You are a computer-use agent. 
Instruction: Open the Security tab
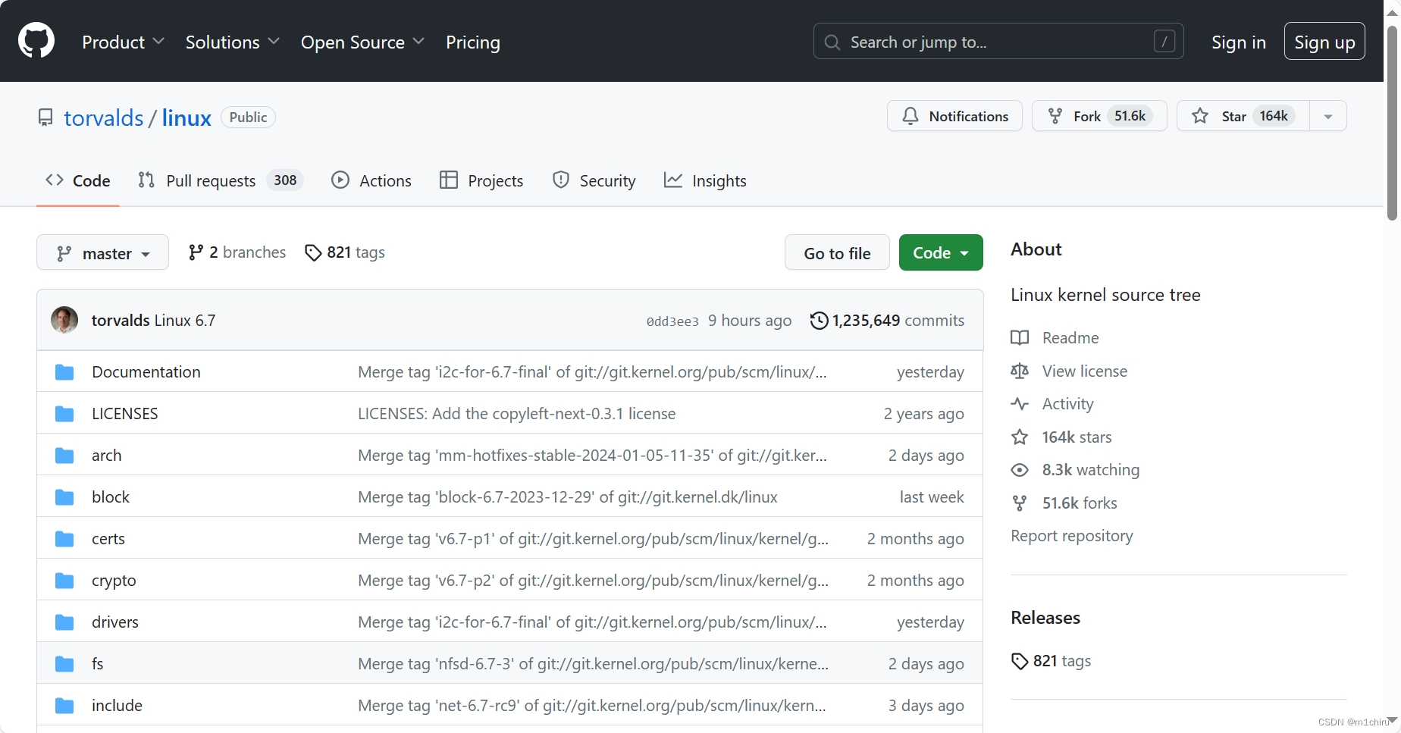coord(594,180)
